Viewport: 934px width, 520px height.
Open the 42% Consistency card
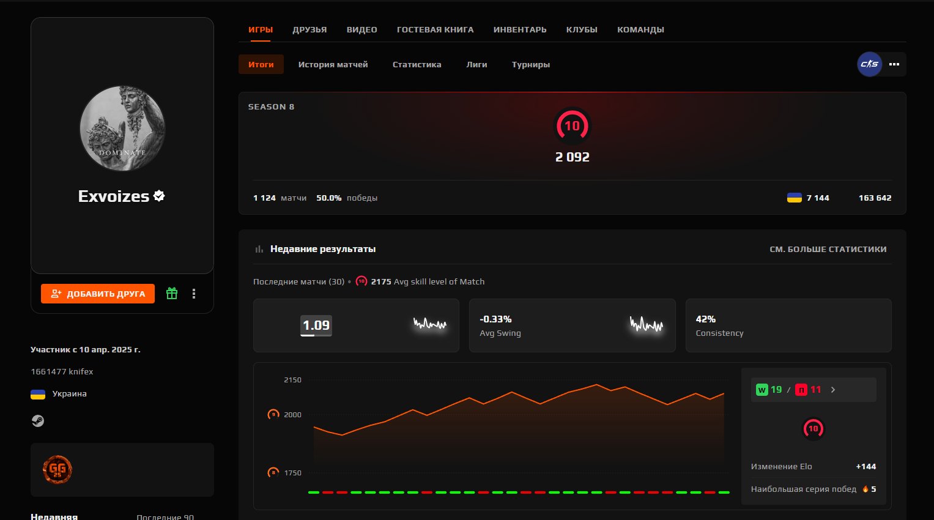[x=788, y=325]
